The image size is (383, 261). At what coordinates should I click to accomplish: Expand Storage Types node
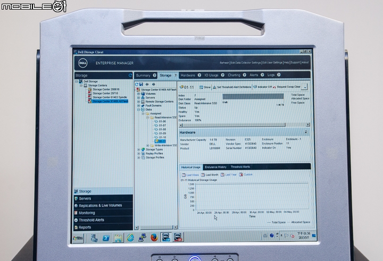tap(138, 149)
